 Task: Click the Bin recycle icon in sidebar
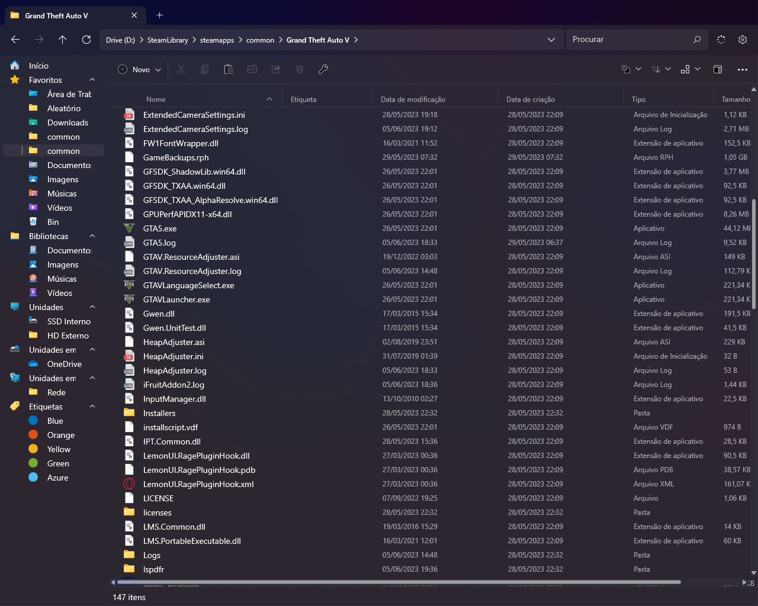34,222
